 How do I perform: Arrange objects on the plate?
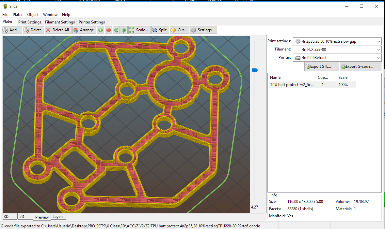tap(83, 30)
